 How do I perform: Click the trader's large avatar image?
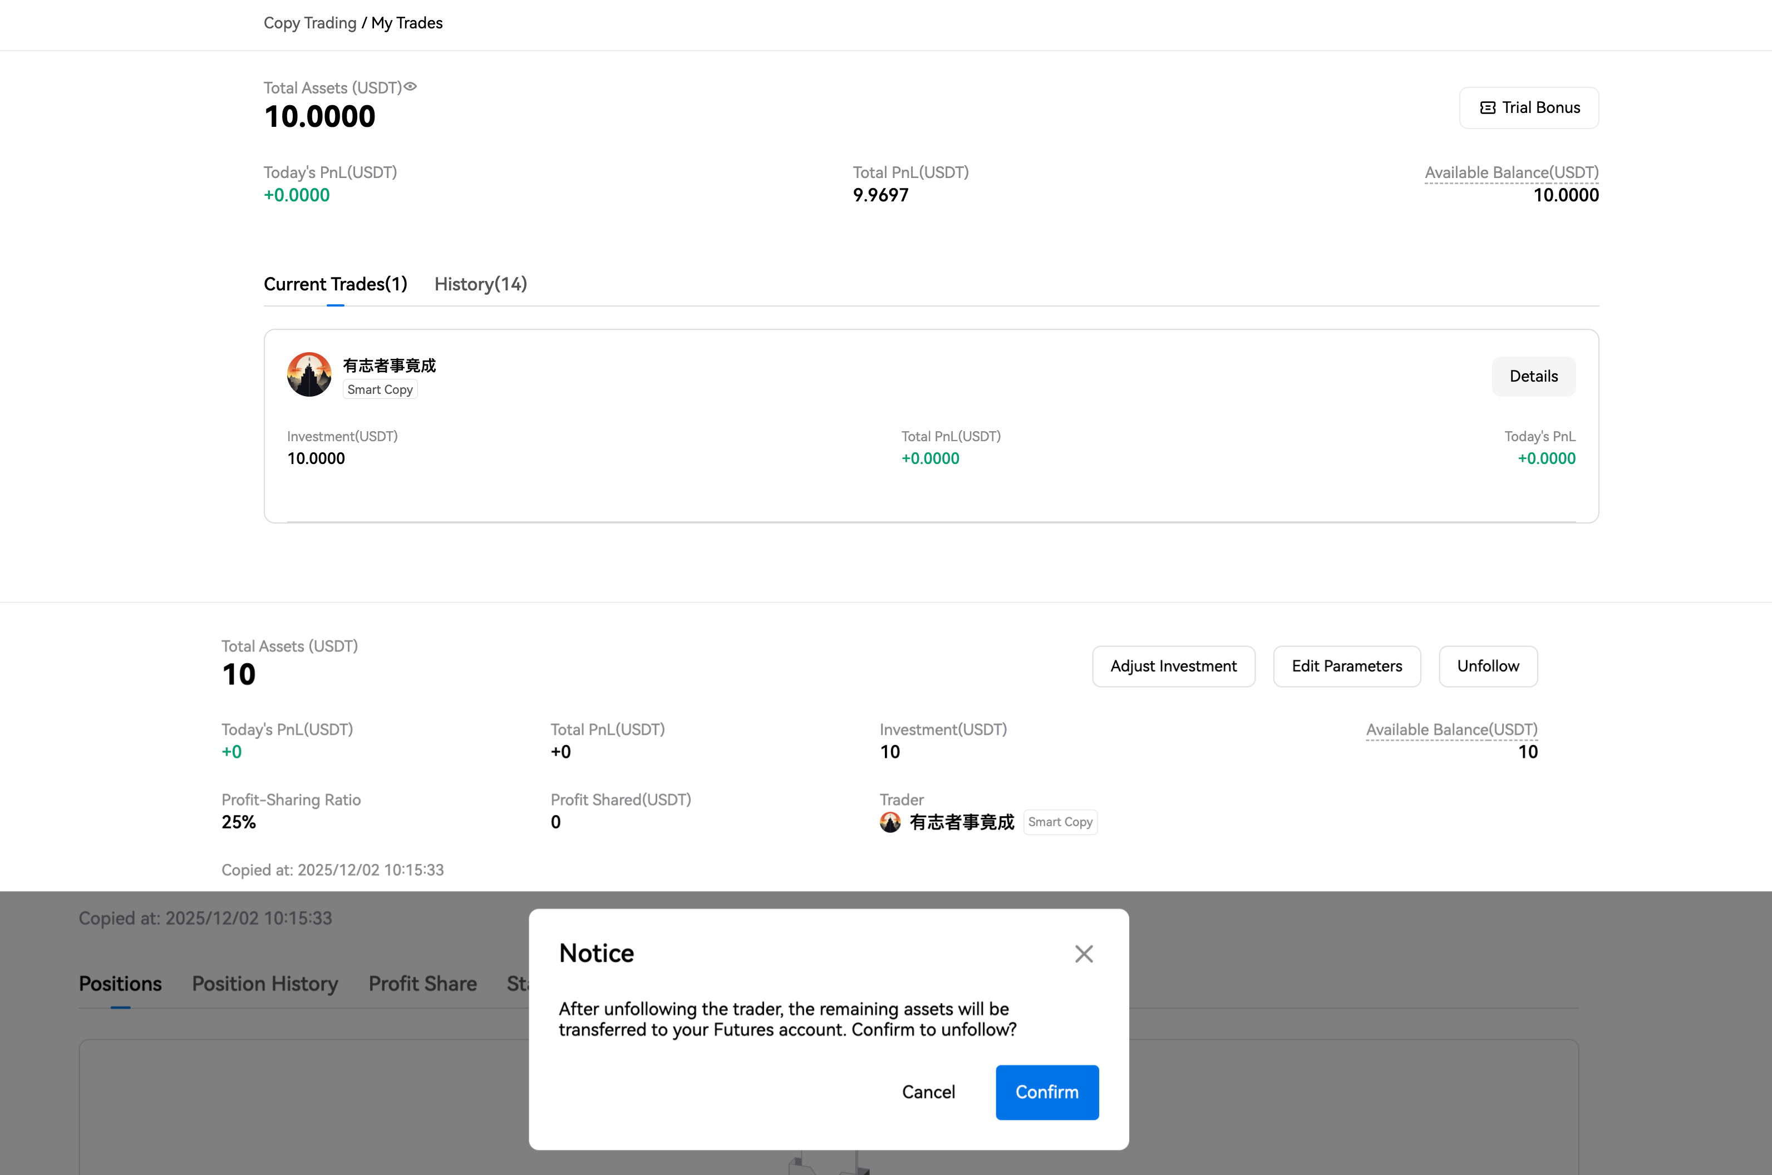[309, 374]
